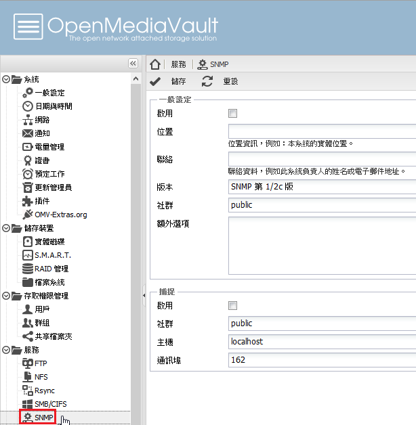Open SMB/CIFS windows icon

click(28, 404)
